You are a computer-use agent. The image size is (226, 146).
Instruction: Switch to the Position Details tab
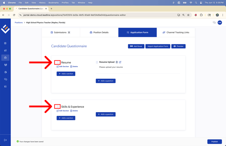pos(99,33)
